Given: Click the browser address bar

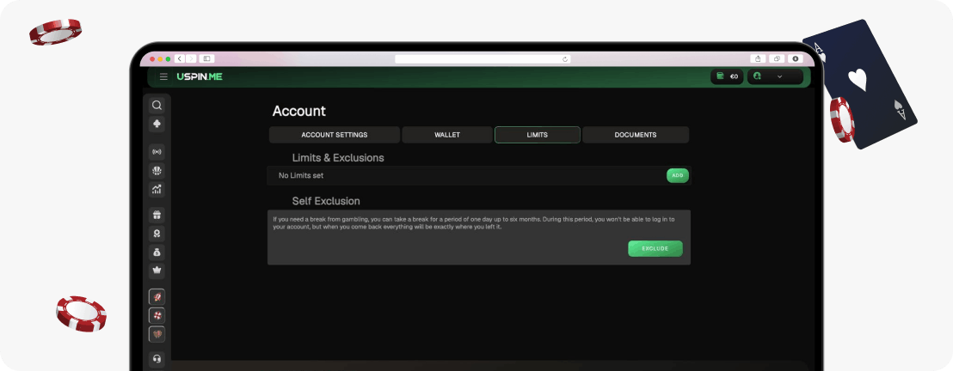Looking at the screenshot, I should [x=483, y=59].
